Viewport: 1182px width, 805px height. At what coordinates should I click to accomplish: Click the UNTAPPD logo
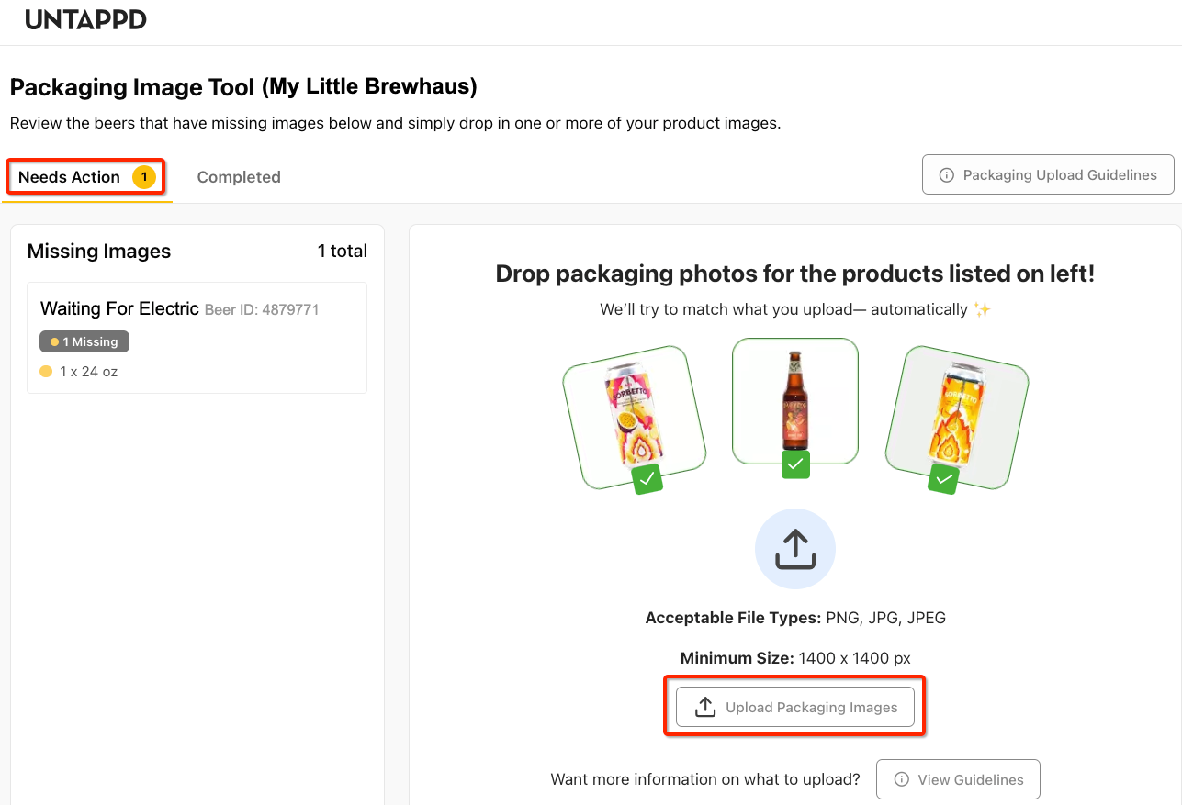tap(85, 19)
